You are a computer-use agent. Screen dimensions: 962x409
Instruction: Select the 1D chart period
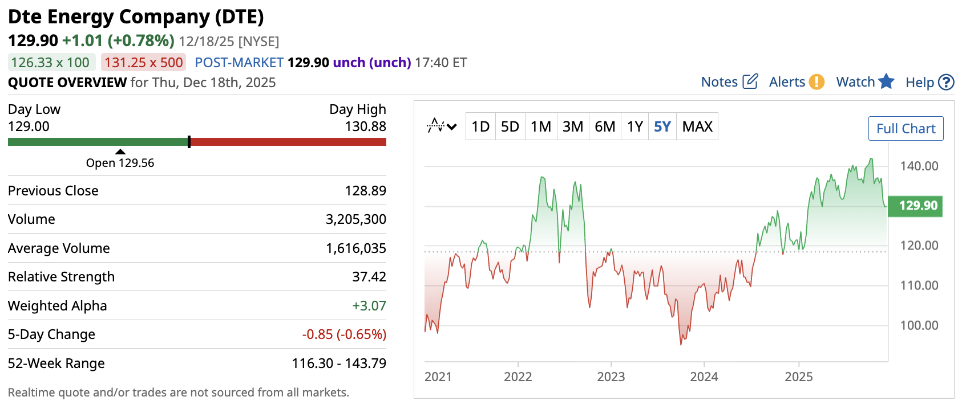[x=480, y=126]
